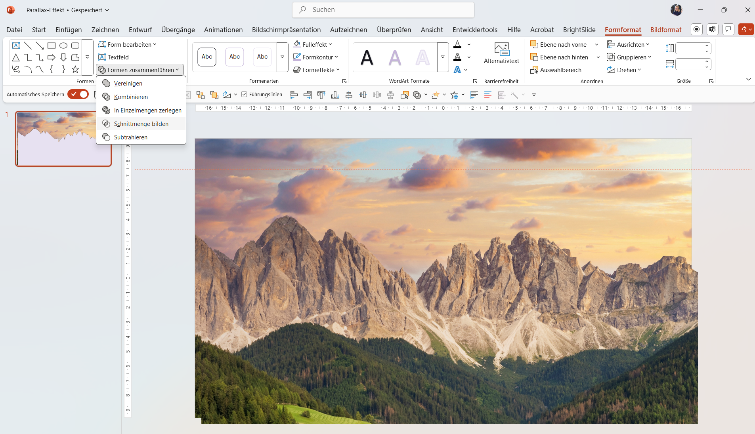Open the Alternativtext pane

[x=501, y=53]
